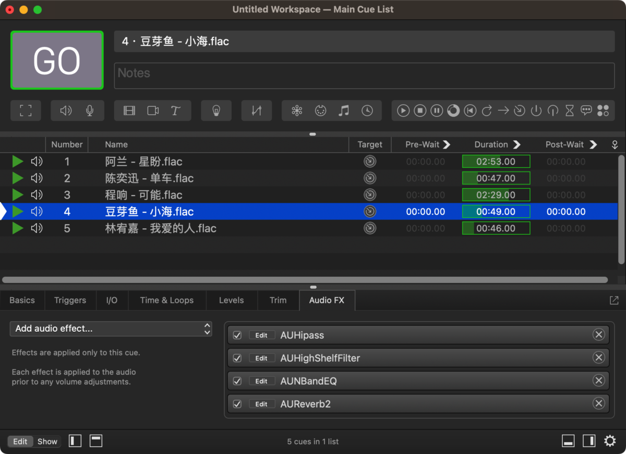
Task: Add a Target cue from the toolbar
Action: [520, 111]
